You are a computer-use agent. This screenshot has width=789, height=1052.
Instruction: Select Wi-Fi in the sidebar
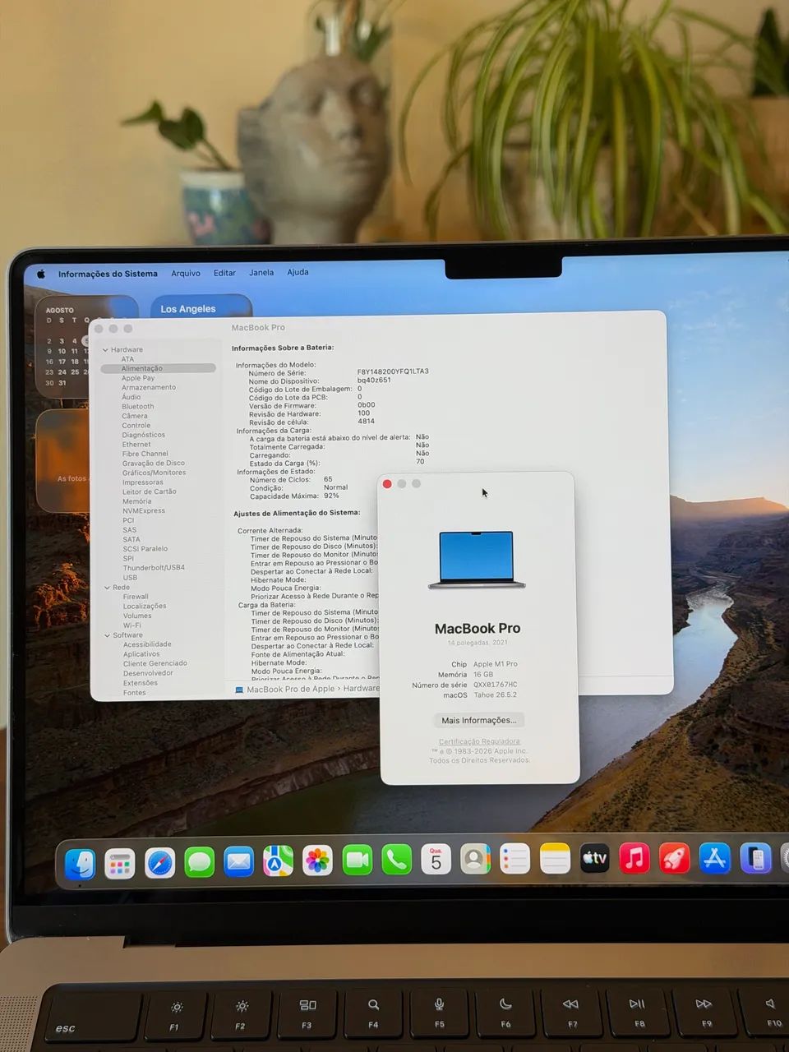[x=132, y=625]
